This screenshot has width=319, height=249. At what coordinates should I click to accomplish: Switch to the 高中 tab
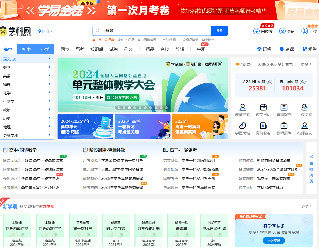coord(8,49)
